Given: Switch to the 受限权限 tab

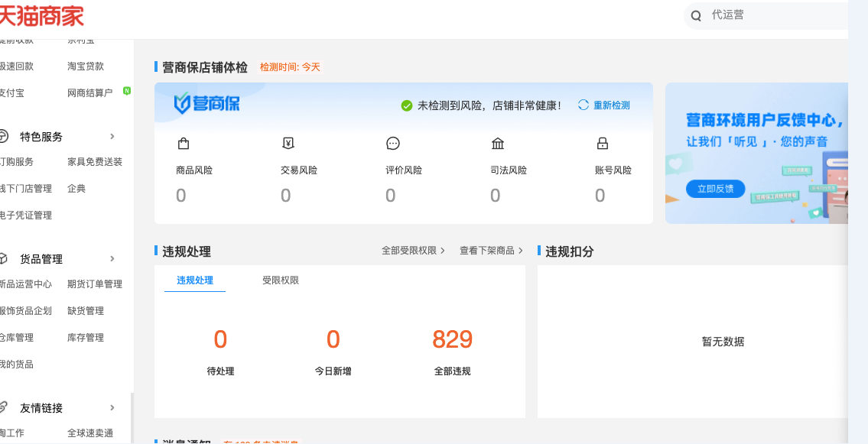Looking at the screenshot, I should coord(281,280).
